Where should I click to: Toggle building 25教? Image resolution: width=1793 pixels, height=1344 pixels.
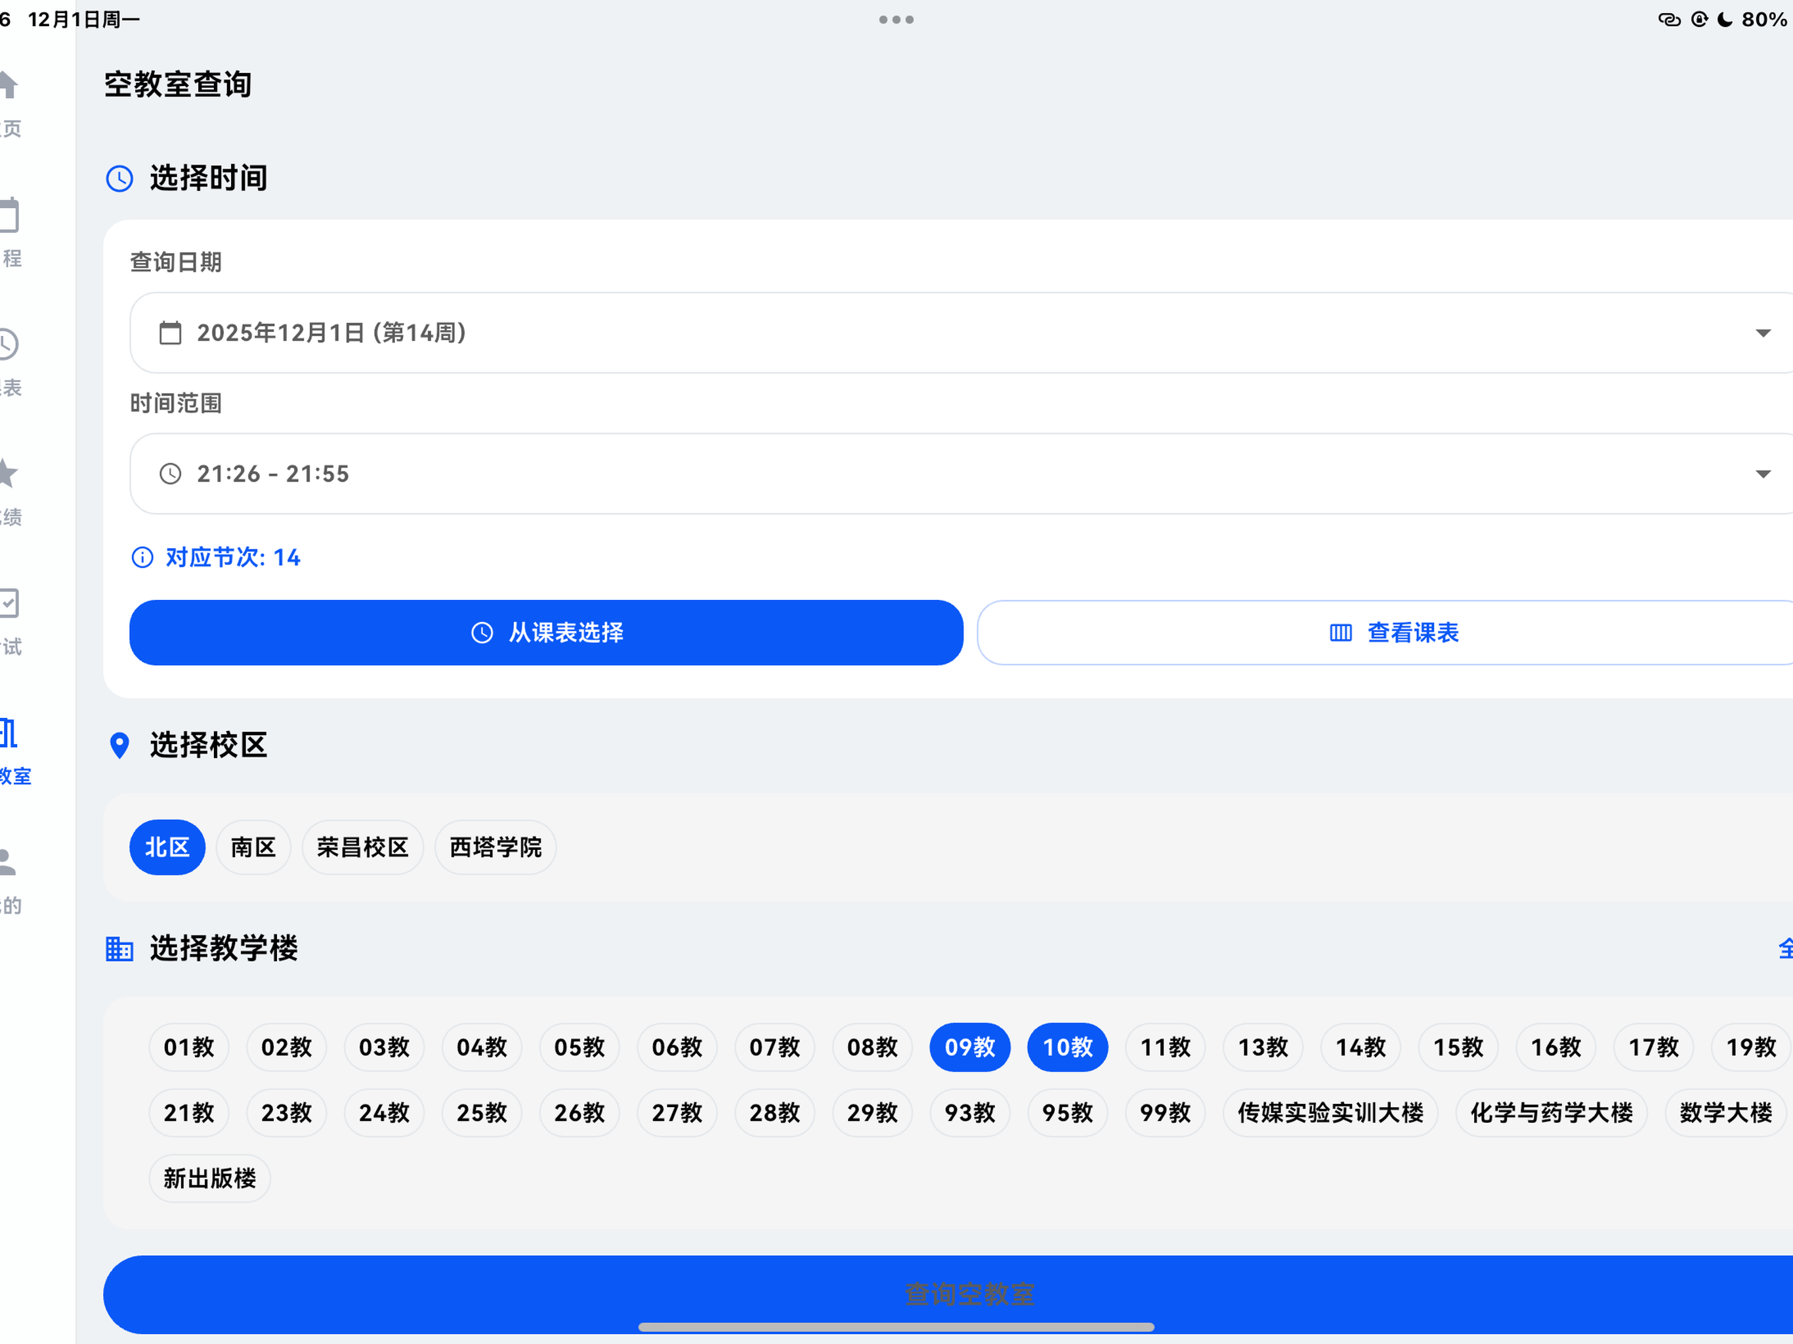(482, 1113)
